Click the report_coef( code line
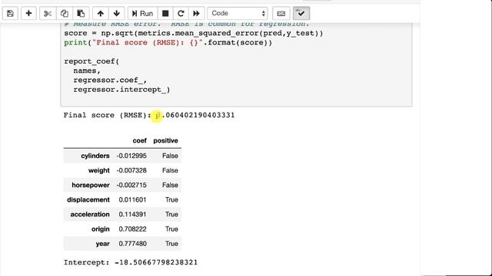This screenshot has height=276, width=492. point(91,61)
